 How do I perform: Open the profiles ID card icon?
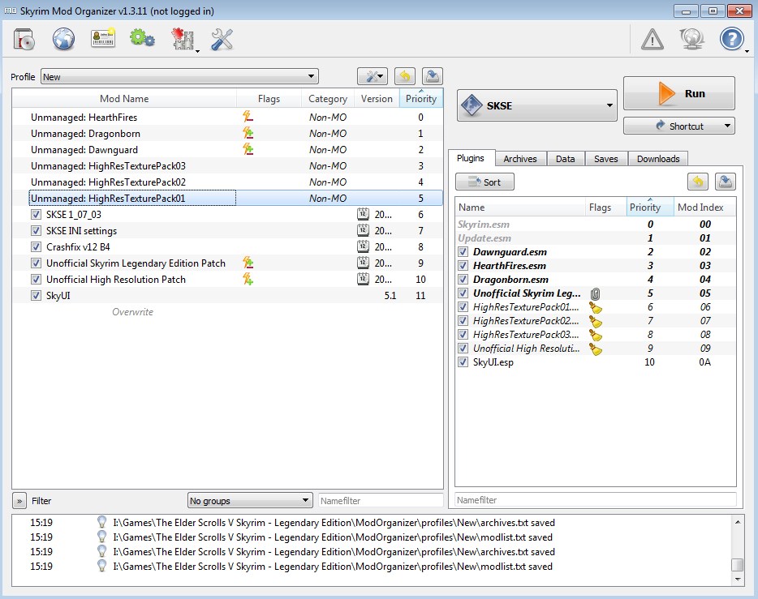[103, 39]
